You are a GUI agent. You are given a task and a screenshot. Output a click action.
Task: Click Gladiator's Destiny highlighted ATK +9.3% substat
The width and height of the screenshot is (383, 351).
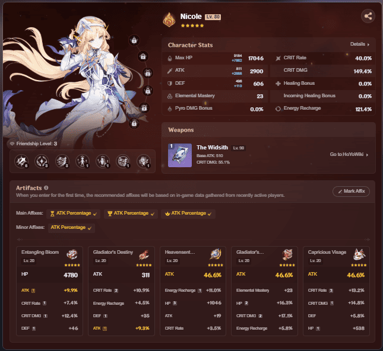click(121, 328)
